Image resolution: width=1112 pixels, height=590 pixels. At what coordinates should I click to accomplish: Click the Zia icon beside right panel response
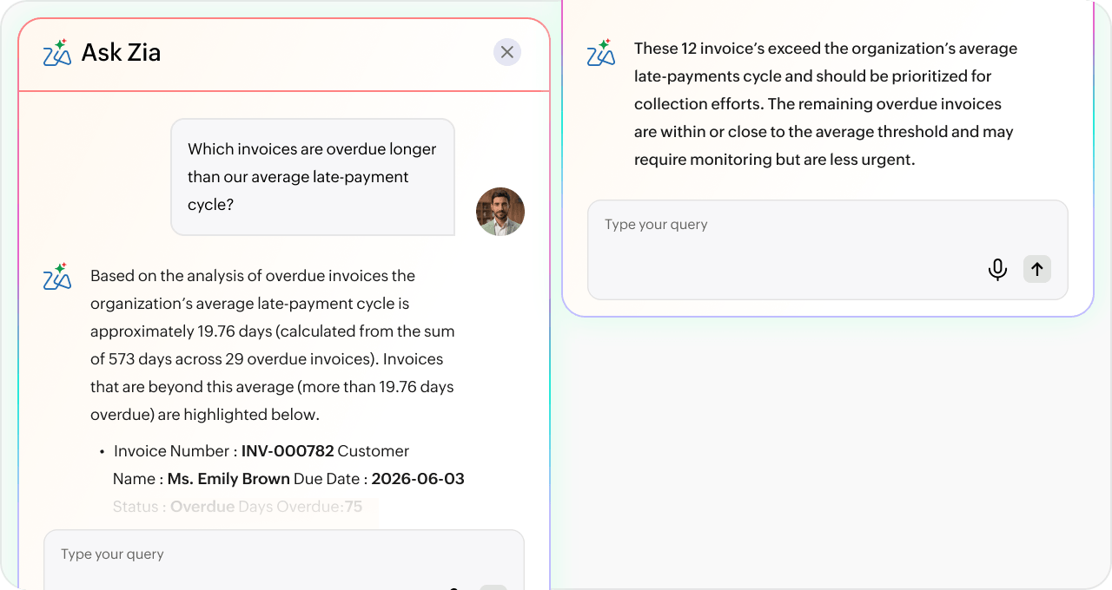click(x=601, y=52)
